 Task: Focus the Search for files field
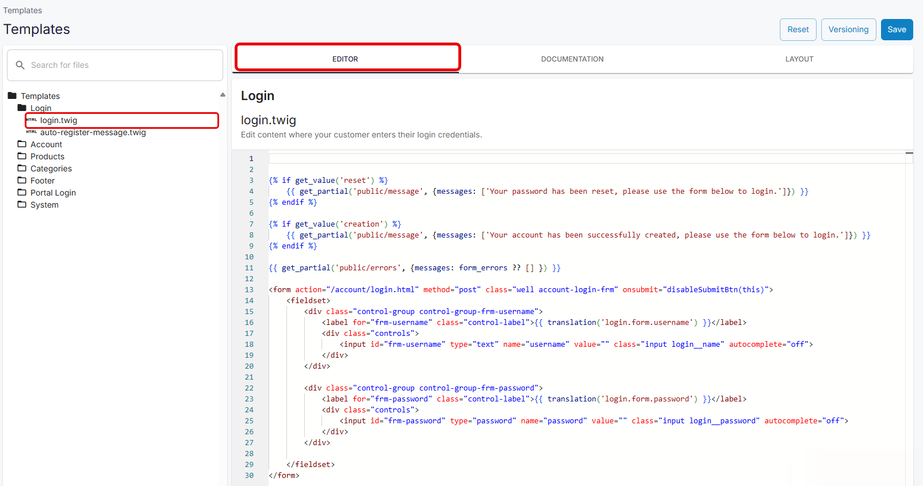tap(115, 65)
